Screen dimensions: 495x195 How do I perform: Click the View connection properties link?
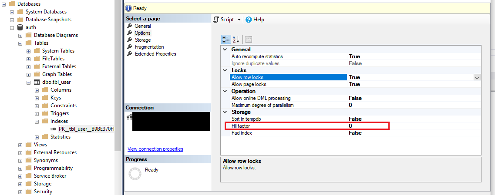tap(155, 149)
